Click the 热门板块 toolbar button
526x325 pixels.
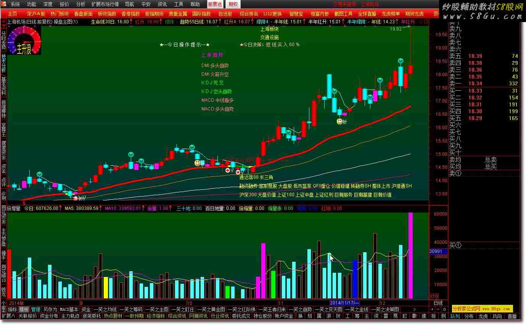pos(60,14)
